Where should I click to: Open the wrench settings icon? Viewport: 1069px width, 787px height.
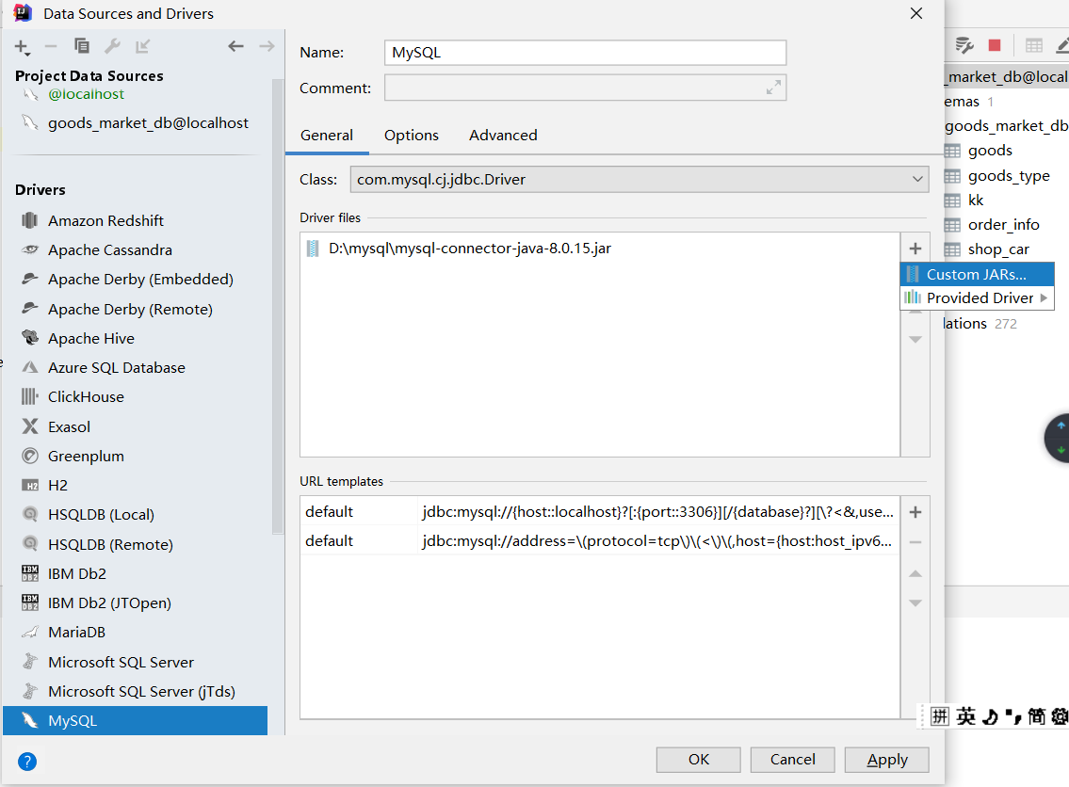[112, 46]
